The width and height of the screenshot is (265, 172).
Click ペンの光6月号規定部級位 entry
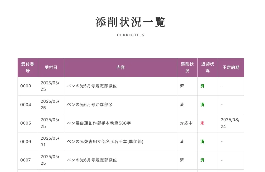pos(92,160)
